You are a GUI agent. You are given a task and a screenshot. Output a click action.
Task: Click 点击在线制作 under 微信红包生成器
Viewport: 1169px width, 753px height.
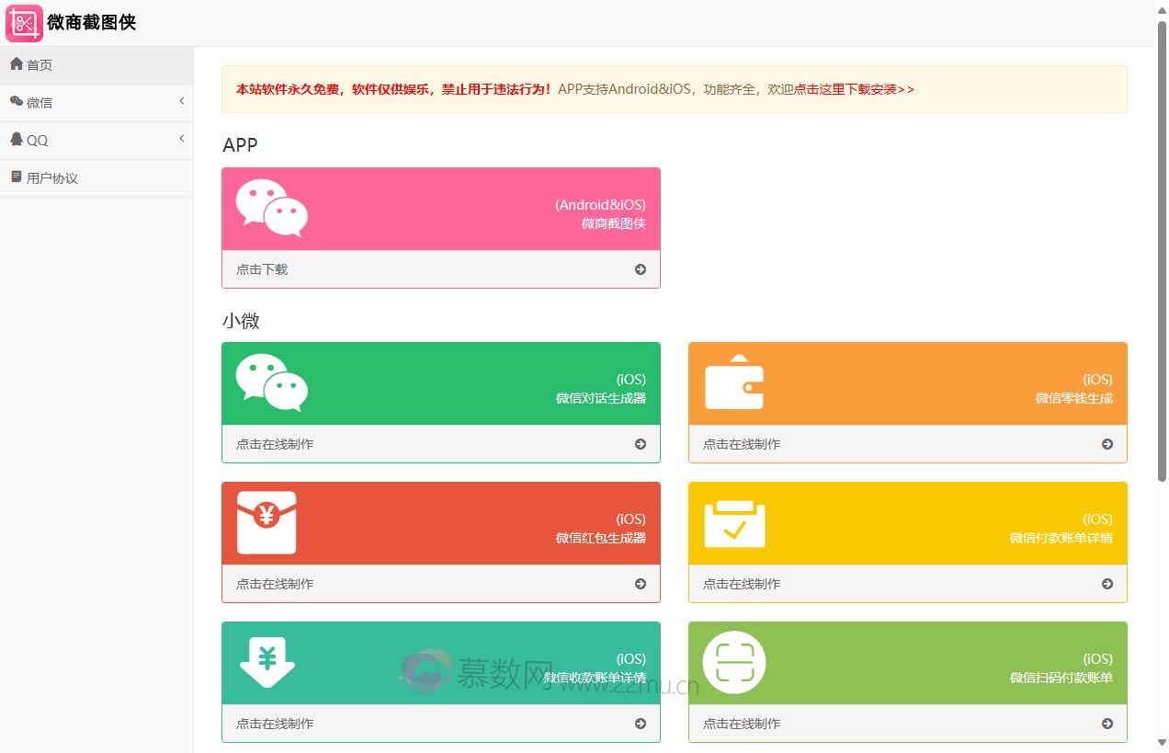275,584
